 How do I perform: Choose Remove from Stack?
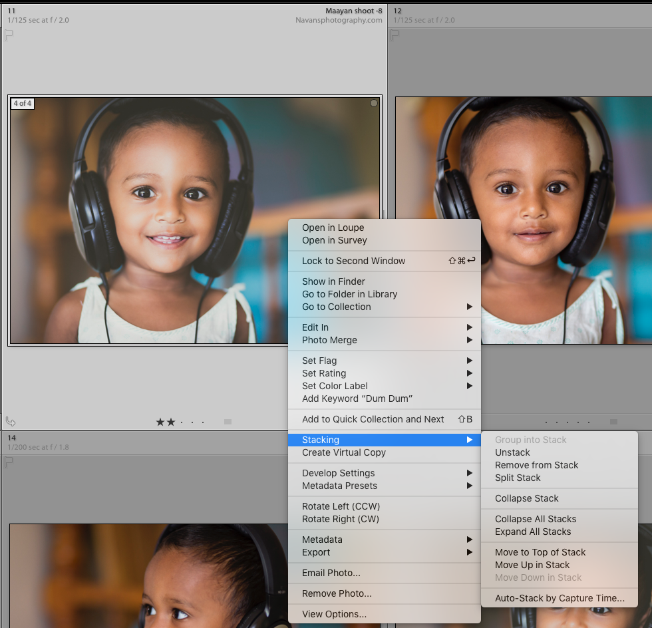pos(560,465)
